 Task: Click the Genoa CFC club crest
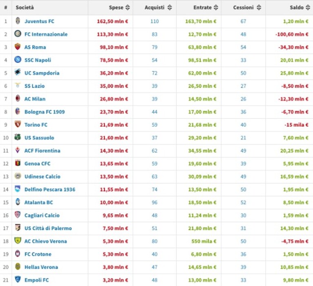point(18,163)
